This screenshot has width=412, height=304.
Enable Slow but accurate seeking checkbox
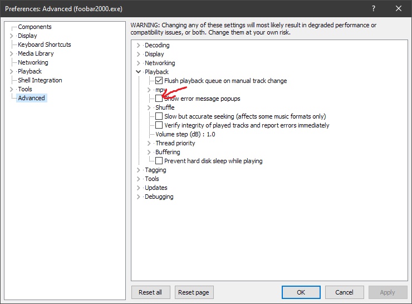[159, 116]
